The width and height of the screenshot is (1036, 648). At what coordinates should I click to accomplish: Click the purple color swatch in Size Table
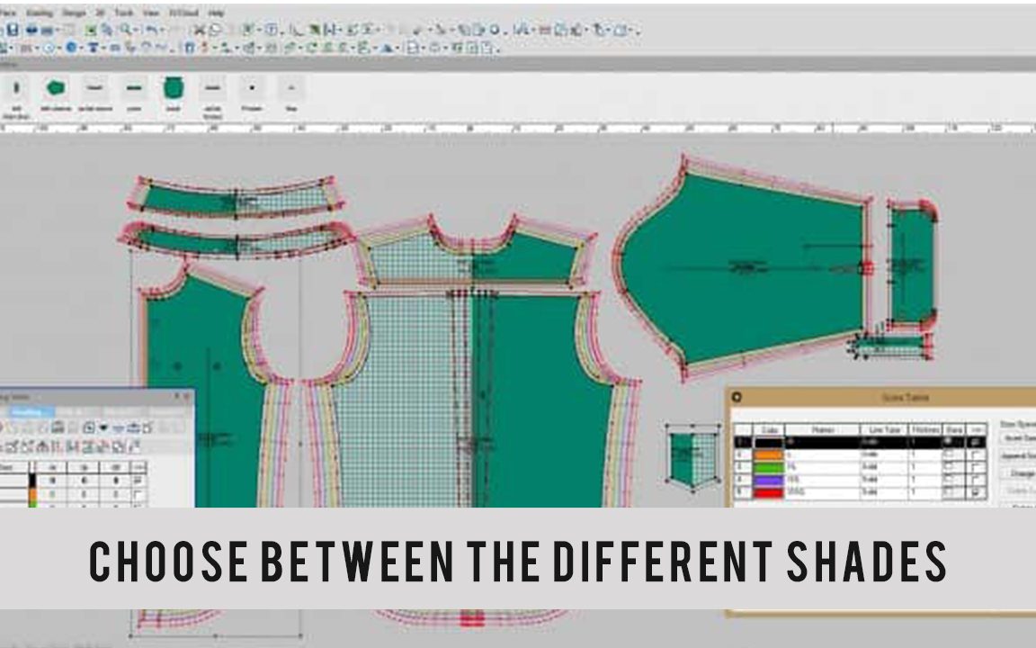coord(768,480)
